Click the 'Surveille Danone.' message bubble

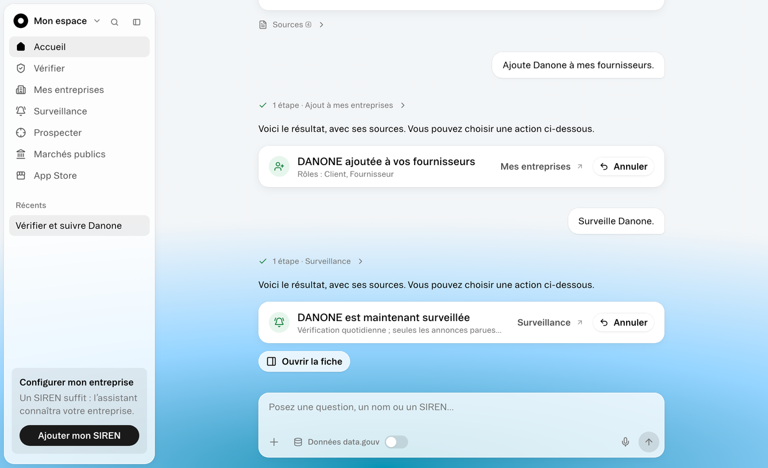pyautogui.click(x=616, y=222)
